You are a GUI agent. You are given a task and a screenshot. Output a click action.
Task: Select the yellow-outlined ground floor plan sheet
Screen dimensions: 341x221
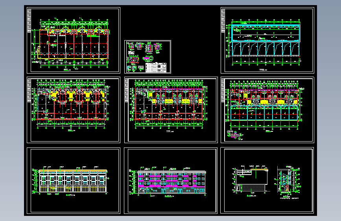(74, 40)
